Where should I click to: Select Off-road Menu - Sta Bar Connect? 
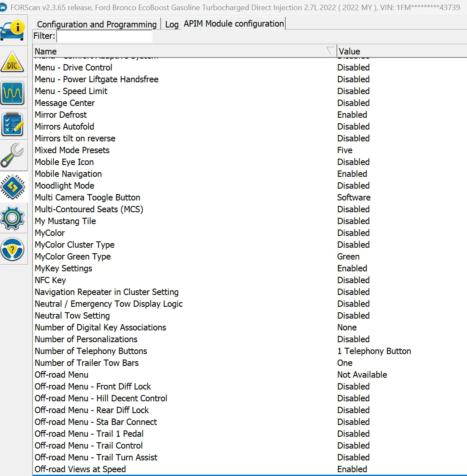click(x=250, y=422)
